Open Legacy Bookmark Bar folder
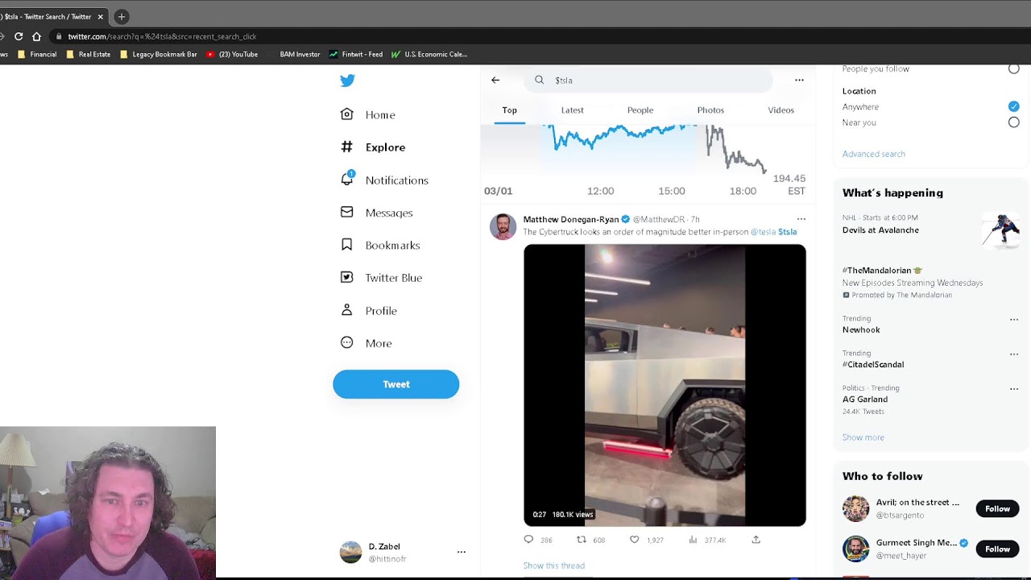Screen dimensions: 1031x580 (x=158, y=54)
